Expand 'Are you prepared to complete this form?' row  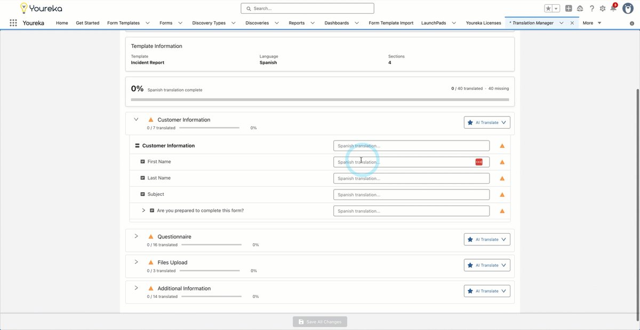click(x=143, y=210)
